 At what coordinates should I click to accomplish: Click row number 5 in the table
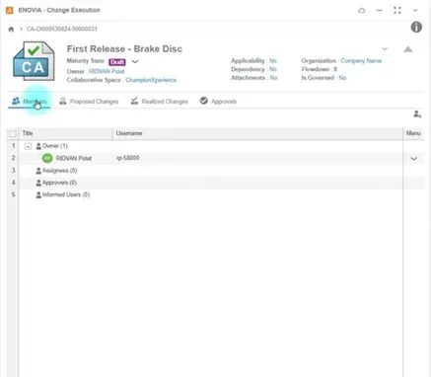[x=13, y=194]
